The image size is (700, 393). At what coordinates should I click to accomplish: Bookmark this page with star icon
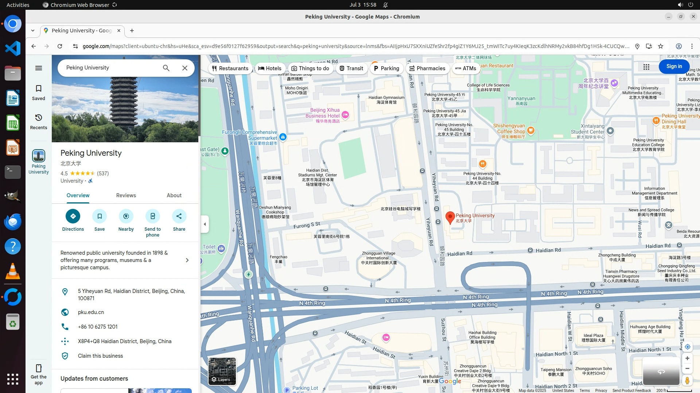click(x=661, y=46)
